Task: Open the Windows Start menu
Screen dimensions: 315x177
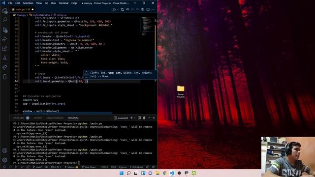Action: point(122,173)
